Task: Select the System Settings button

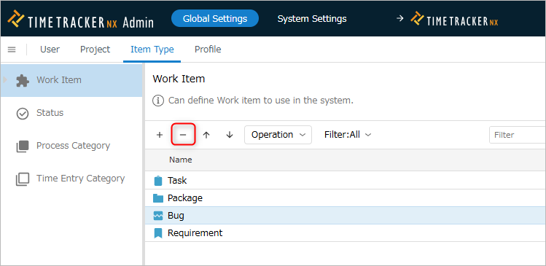Action: 312,18
